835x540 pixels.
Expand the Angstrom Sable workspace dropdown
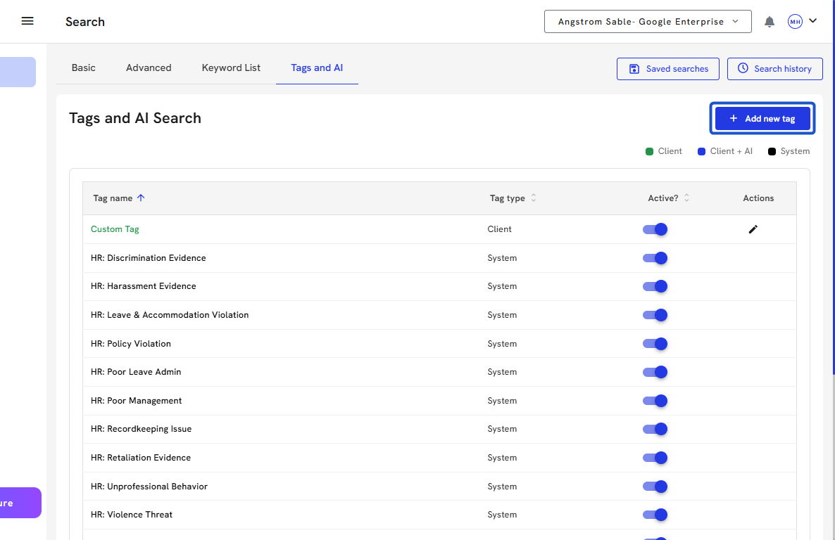tap(648, 22)
